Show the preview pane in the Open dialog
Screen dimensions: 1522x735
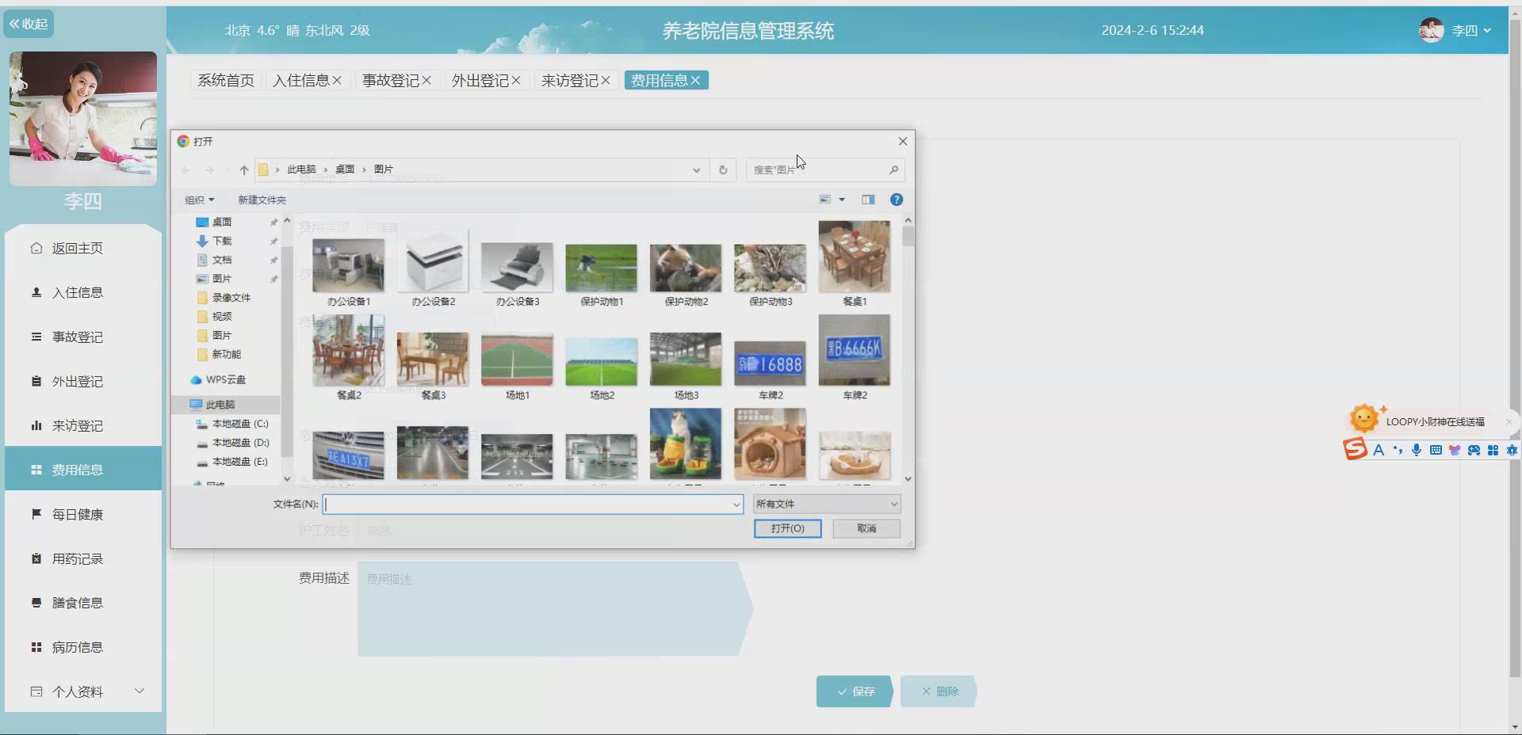point(867,199)
